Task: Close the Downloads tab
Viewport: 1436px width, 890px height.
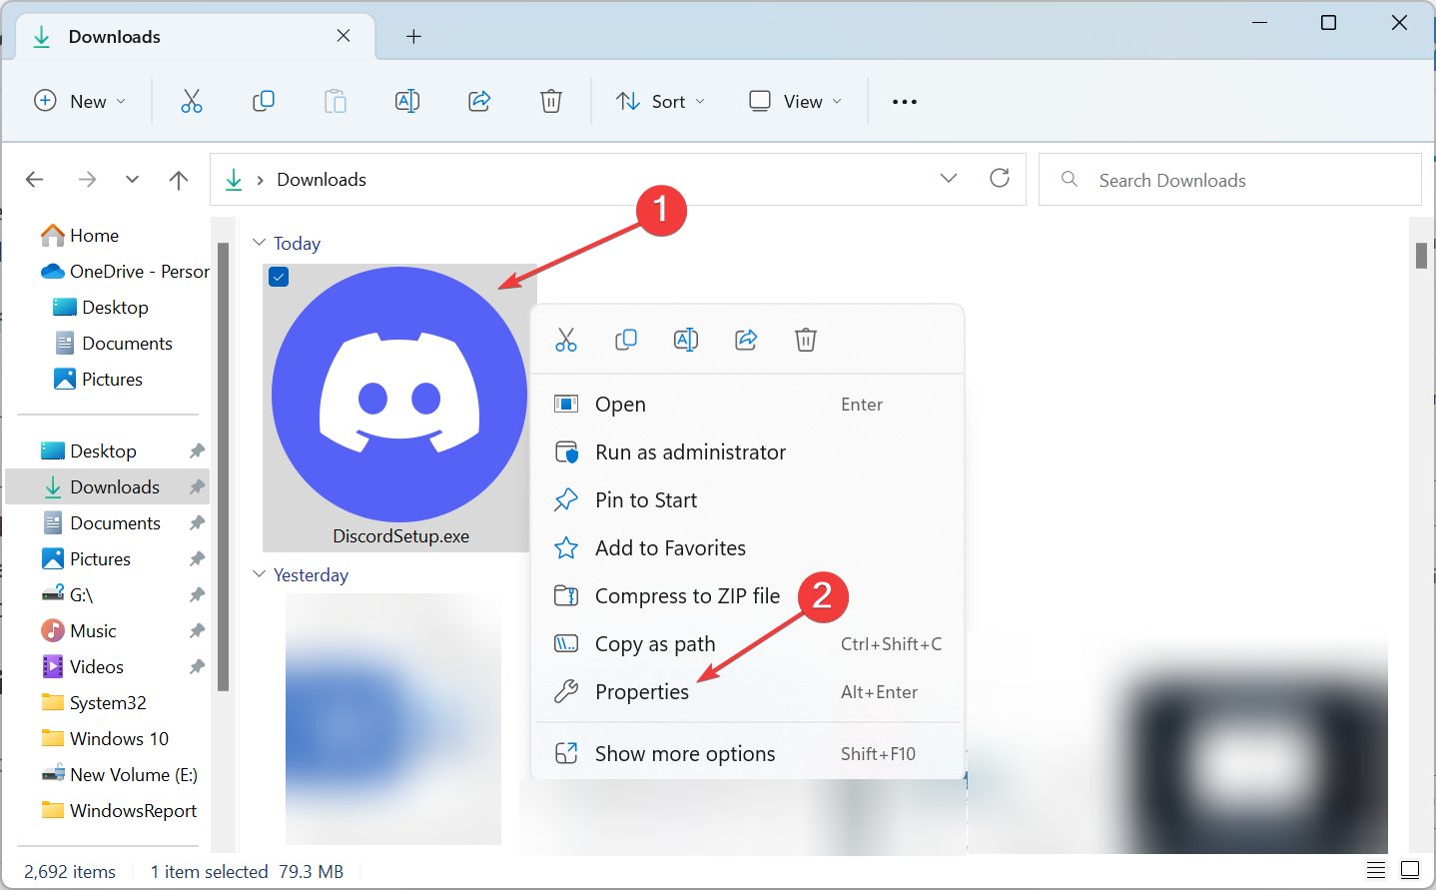Action: [344, 36]
